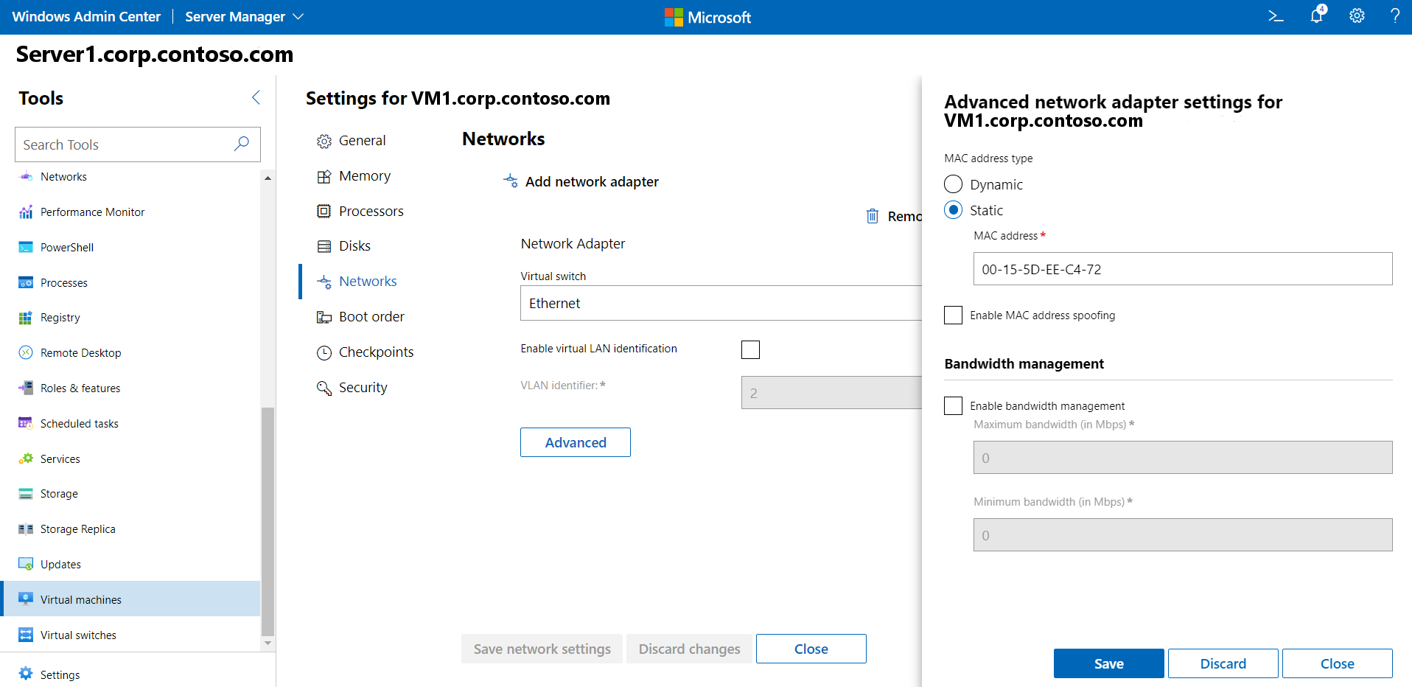Open the PowerShell console icon in header
1412x687 pixels.
coord(1276,16)
